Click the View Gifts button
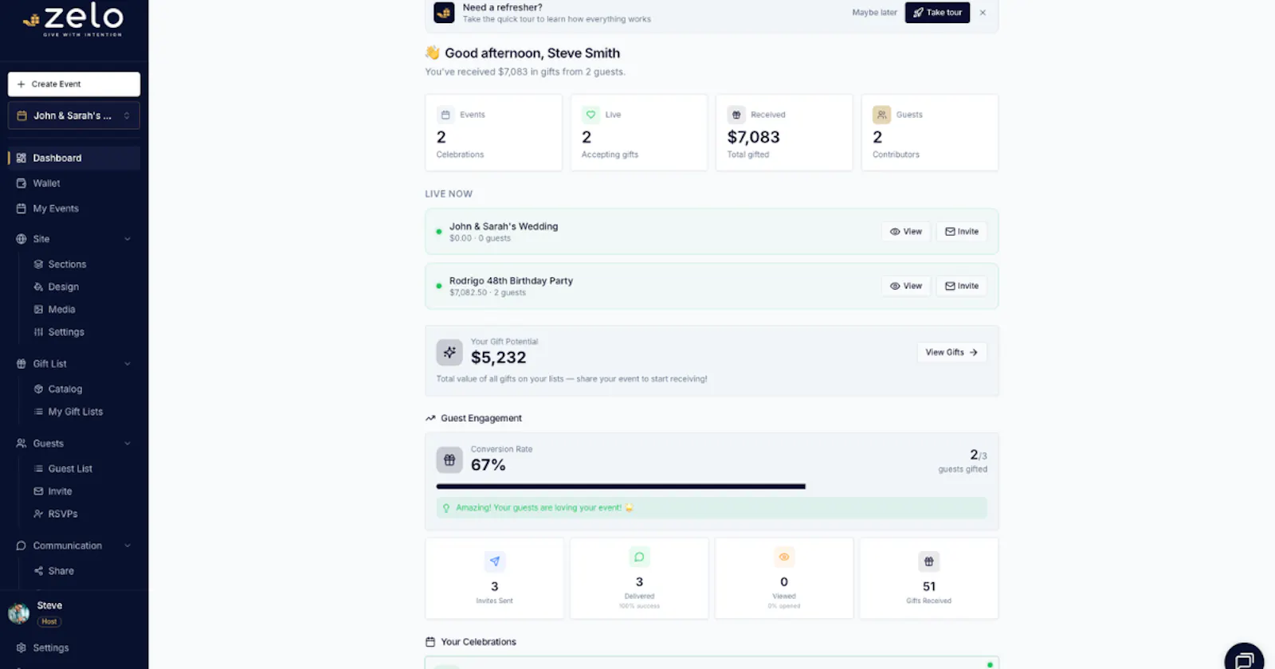This screenshot has height=669, width=1275. [951, 352]
